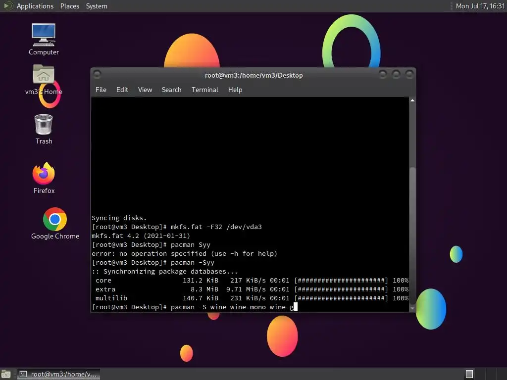Click the 'Syncing disks.' output line
This screenshot has width=507, height=380.
119,218
